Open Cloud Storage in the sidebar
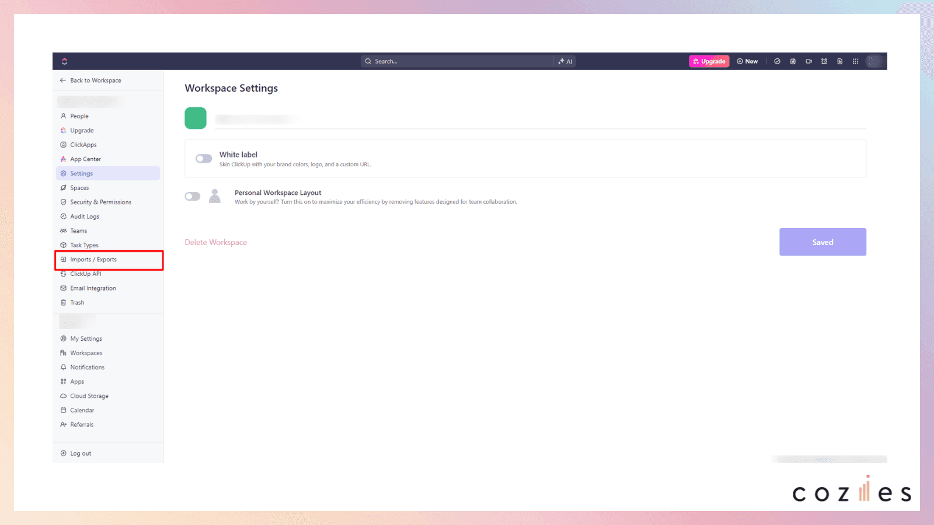Screen dimensions: 934x525 108,396
